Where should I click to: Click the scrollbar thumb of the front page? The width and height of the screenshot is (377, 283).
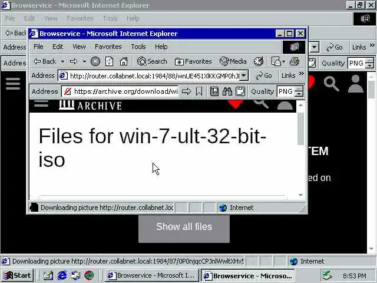300,129
